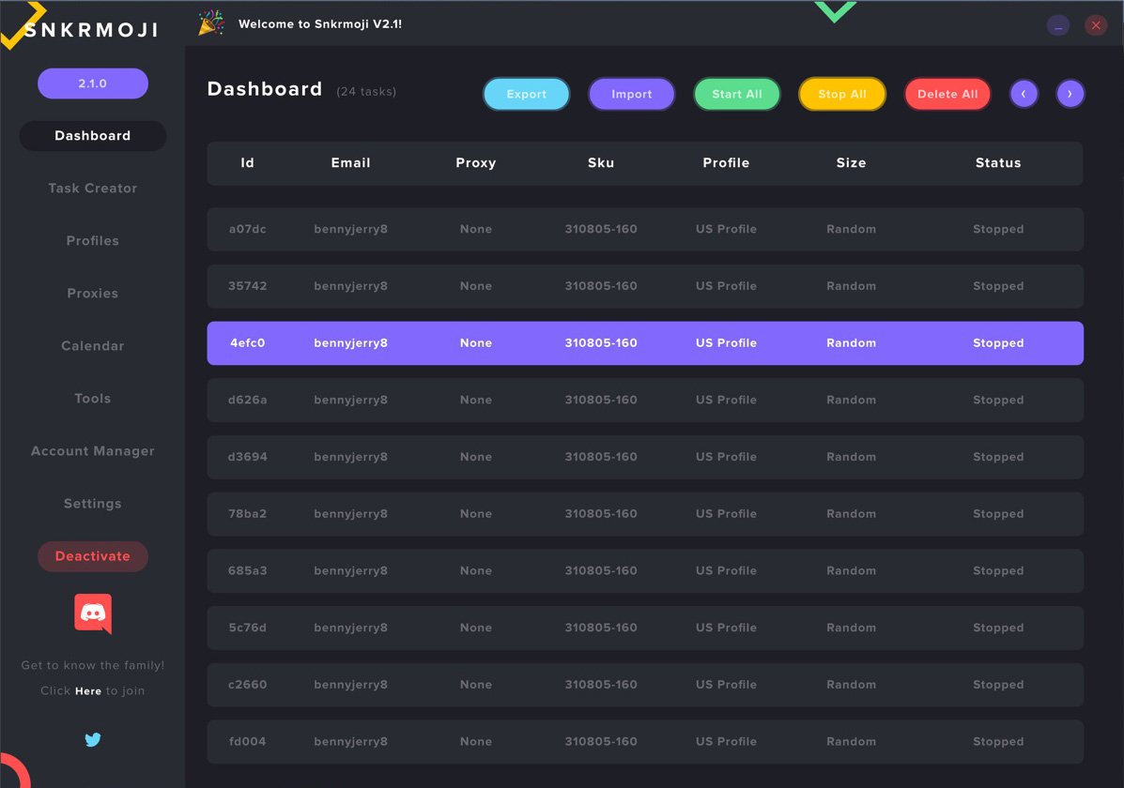Image resolution: width=1124 pixels, height=788 pixels.
Task: Select task row fd004
Action: (645, 741)
